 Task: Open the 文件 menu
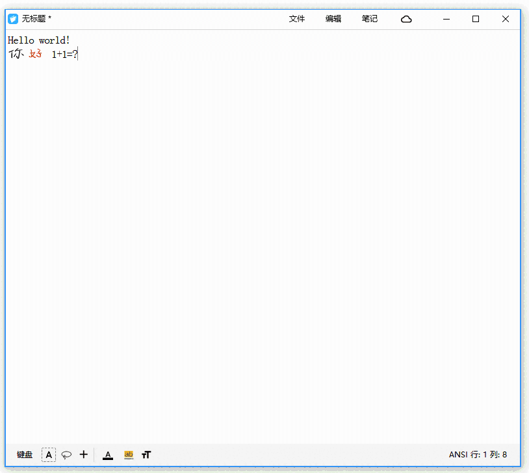click(296, 19)
